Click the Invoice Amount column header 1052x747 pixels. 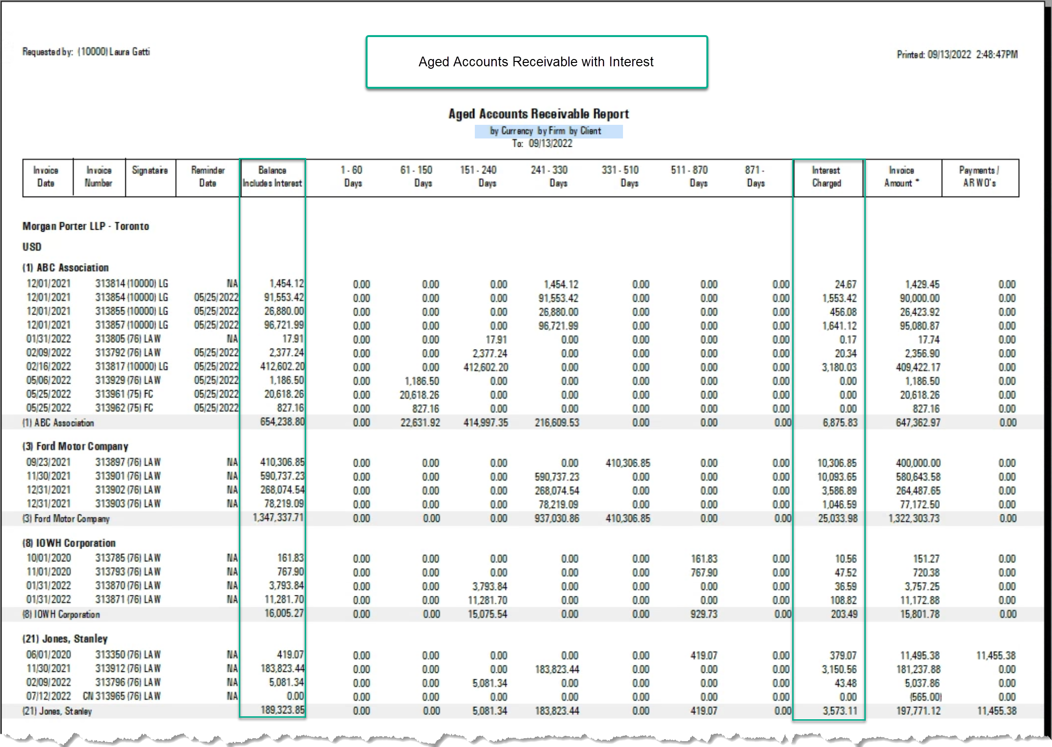point(902,177)
